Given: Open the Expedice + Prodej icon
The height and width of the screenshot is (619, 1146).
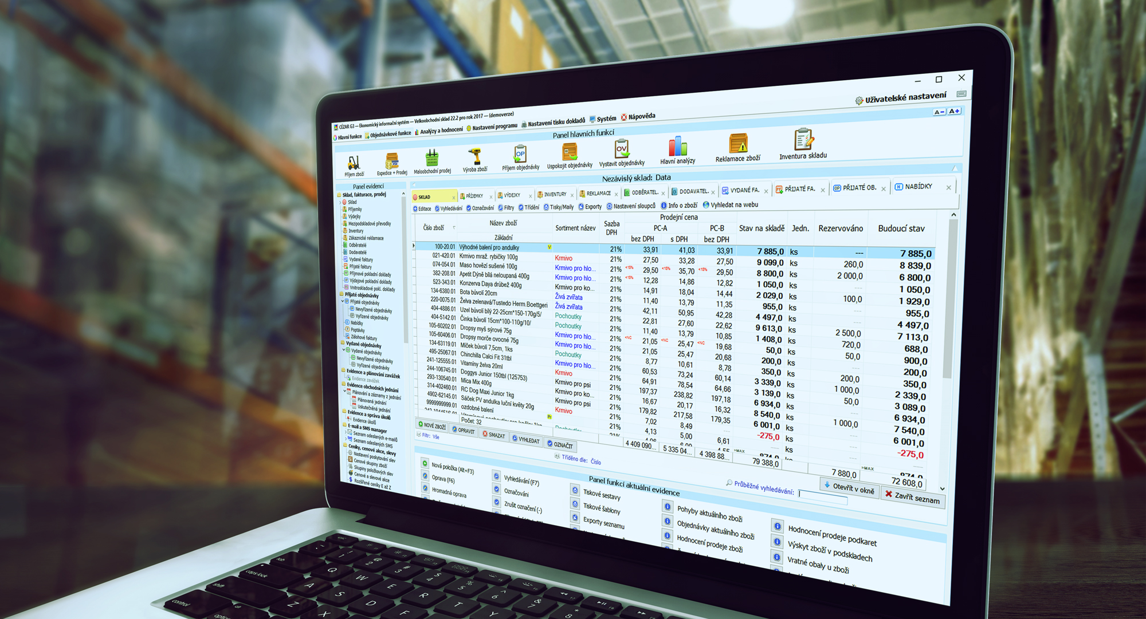Looking at the screenshot, I should (392, 161).
